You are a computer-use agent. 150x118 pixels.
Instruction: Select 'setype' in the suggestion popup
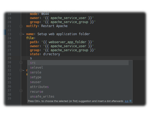pyautogui.click(x=78, y=77)
